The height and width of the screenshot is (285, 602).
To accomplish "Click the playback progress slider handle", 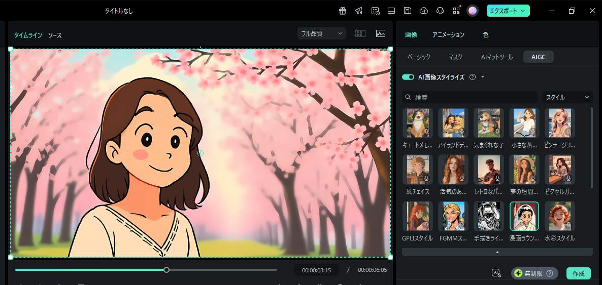I will 166,270.
